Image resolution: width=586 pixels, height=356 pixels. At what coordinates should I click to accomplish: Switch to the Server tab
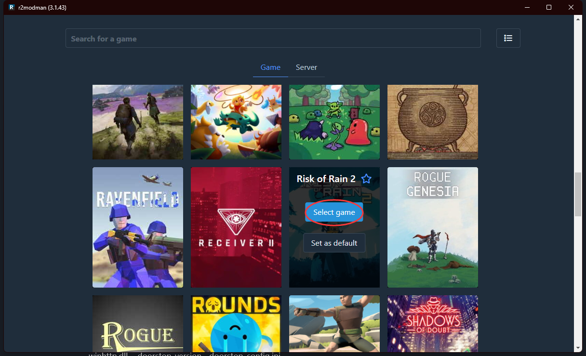pyautogui.click(x=306, y=67)
